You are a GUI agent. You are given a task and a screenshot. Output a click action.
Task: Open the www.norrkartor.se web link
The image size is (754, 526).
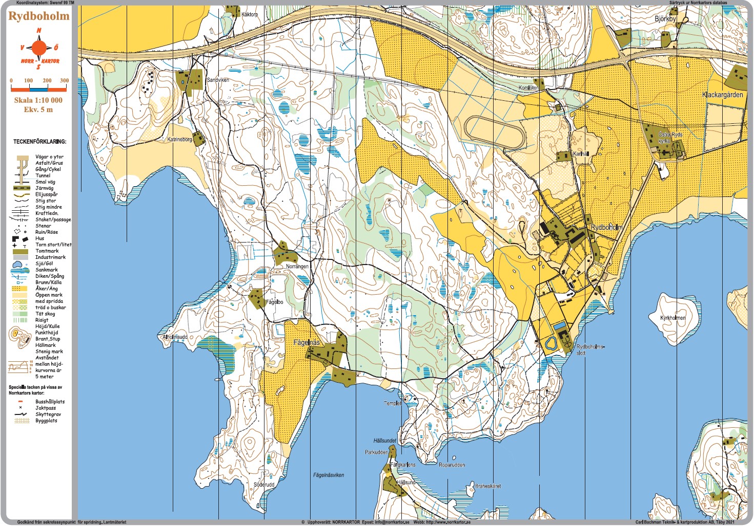coord(447,522)
